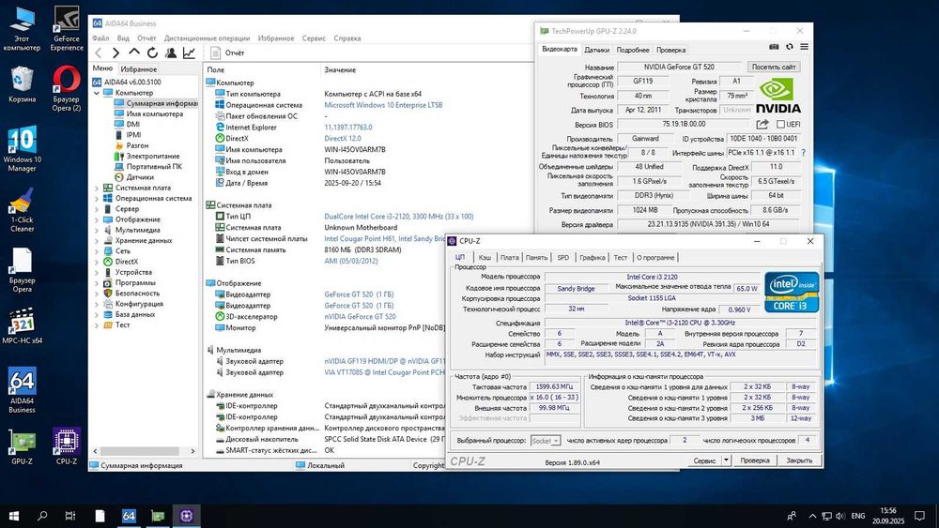
Task: Select Суммарная информация tree item
Action: (x=156, y=104)
